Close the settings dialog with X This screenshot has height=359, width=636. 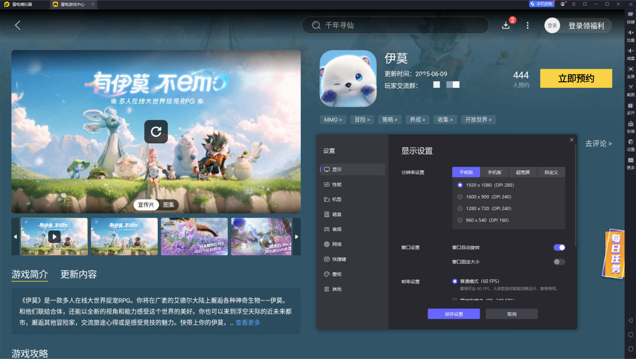(572, 140)
